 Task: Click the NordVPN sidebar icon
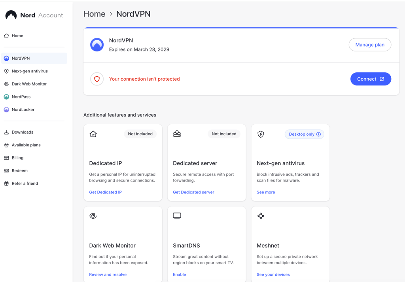click(x=6, y=59)
